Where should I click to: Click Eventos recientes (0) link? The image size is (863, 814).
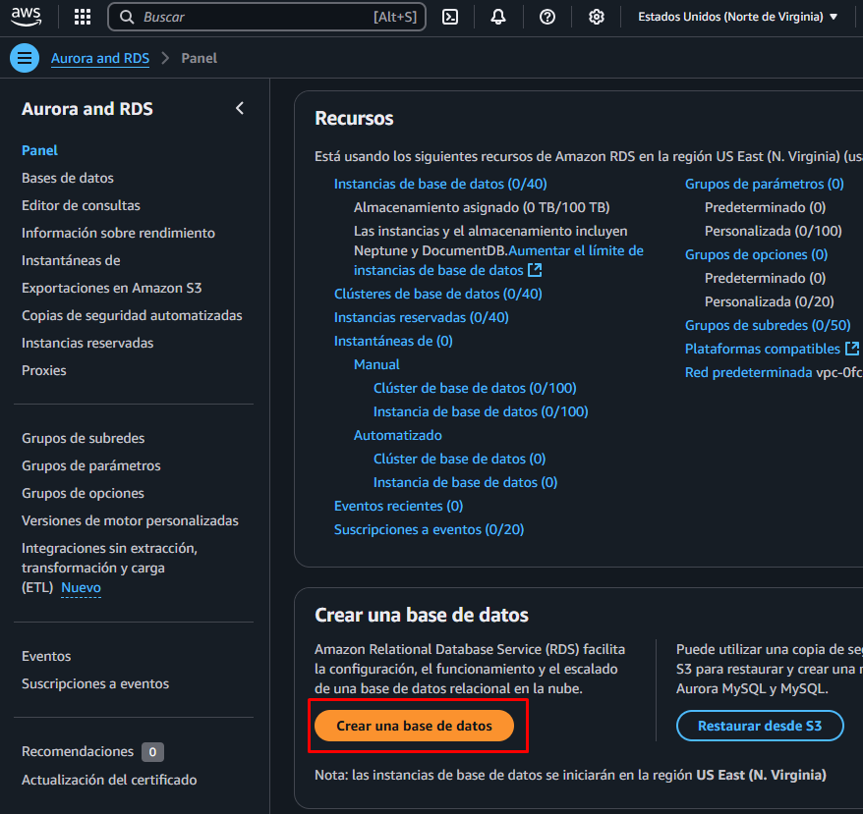coord(398,506)
